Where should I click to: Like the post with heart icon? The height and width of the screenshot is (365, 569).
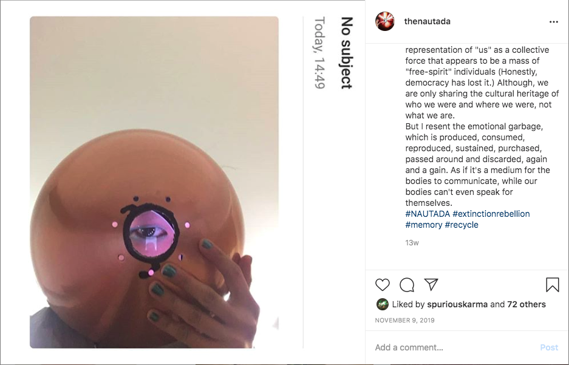click(383, 285)
